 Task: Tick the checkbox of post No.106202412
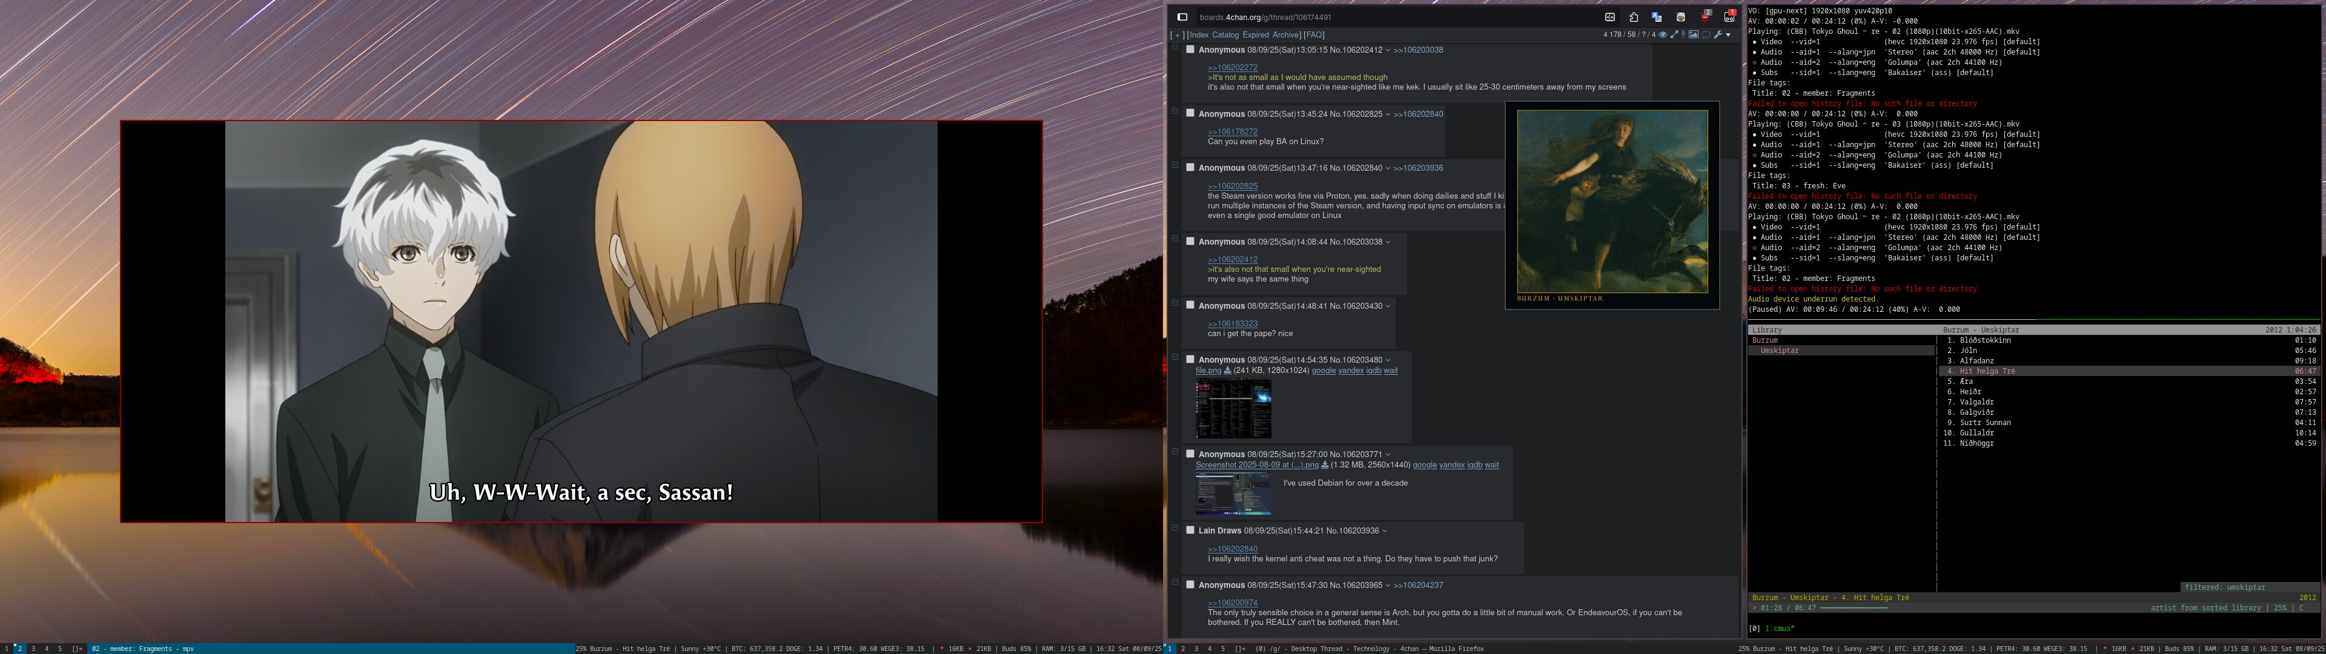(x=1190, y=50)
